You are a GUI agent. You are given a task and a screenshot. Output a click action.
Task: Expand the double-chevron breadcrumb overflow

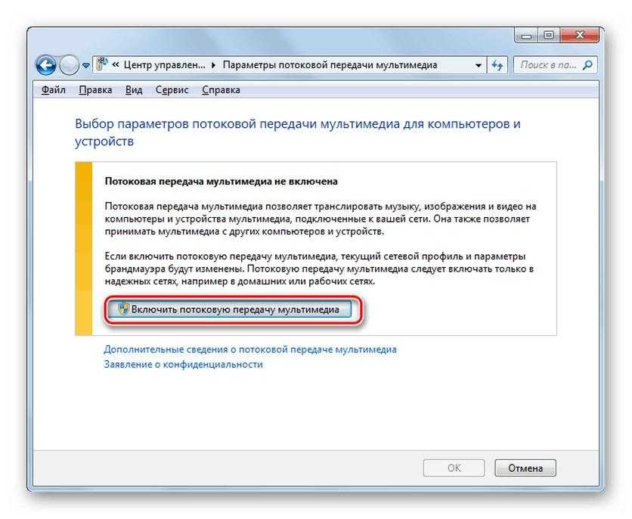[116, 65]
